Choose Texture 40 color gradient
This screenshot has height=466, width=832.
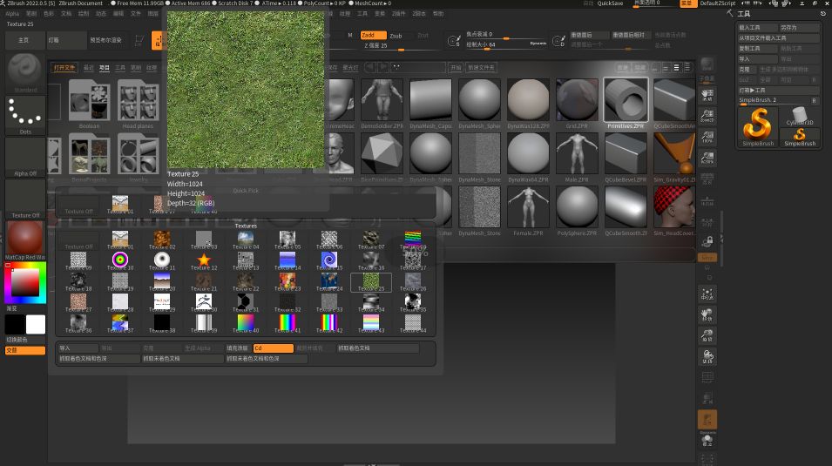click(245, 324)
